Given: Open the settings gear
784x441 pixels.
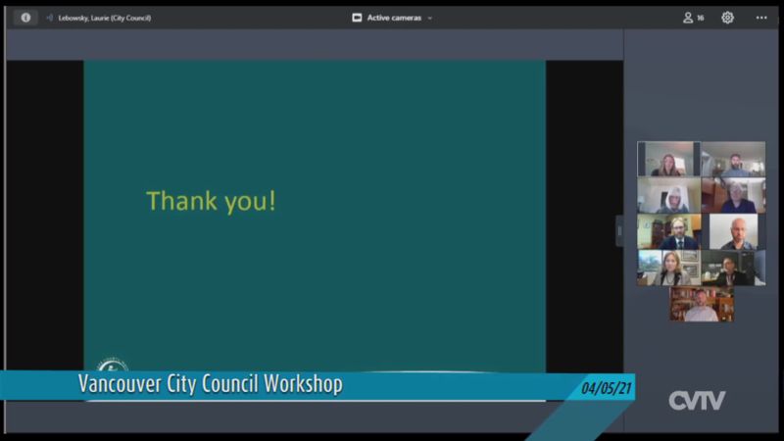Looking at the screenshot, I should [x=727, y=18].
